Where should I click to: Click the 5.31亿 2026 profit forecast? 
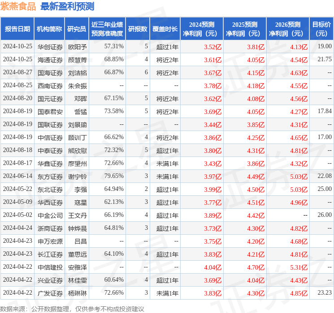click(299, 267)
